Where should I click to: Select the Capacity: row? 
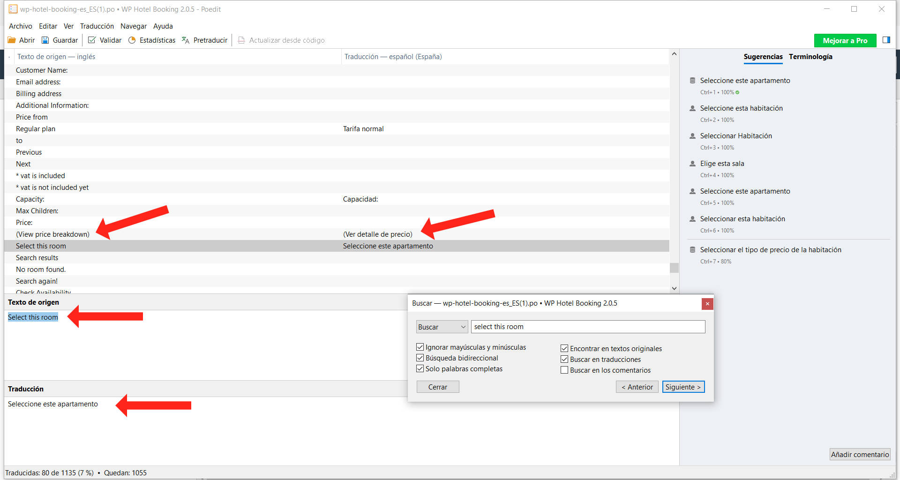coord(337,199)
